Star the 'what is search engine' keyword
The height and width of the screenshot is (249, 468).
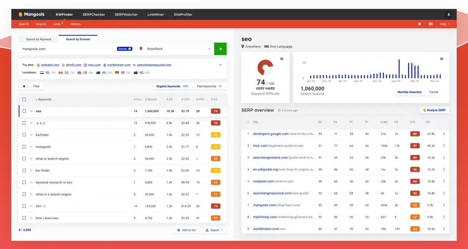31,159
